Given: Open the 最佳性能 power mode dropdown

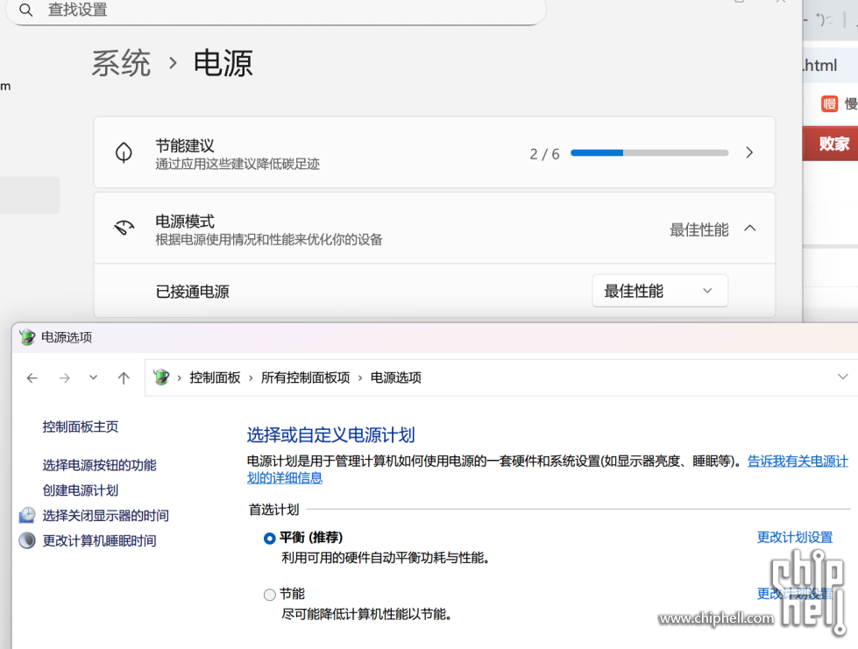Looking at the screenshot, I should (x=660, y=291).
